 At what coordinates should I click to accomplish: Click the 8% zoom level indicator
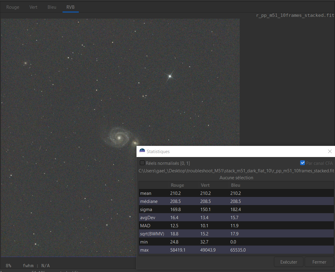8,265
